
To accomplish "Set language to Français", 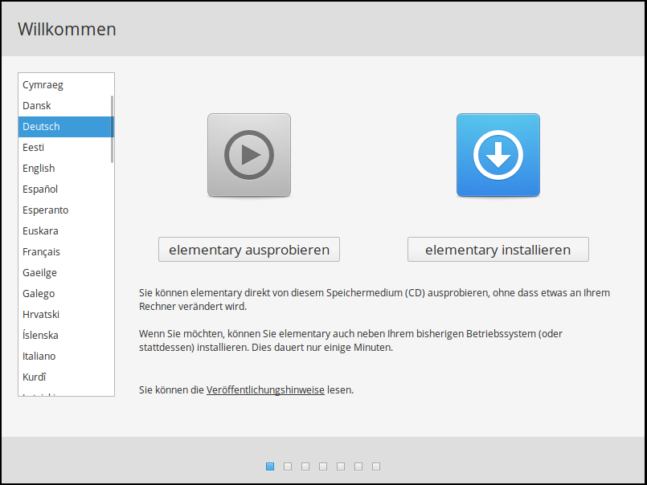I will tap(41, 252).
